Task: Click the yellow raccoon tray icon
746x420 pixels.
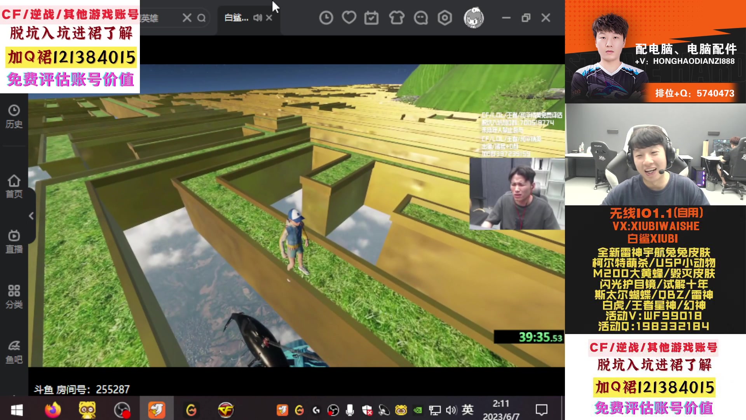Action: 401,410
